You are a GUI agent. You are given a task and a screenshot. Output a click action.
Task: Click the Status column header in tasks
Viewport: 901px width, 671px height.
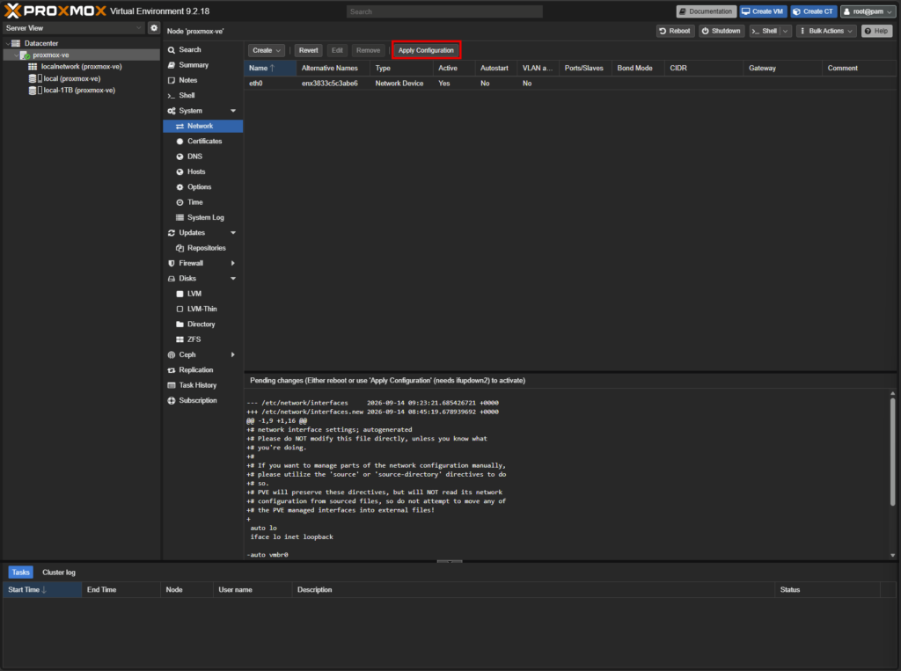click(x=827, y=590)
